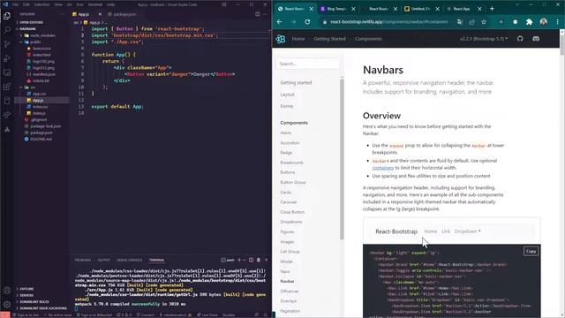Copy the navbar example code

coord(531,251)
